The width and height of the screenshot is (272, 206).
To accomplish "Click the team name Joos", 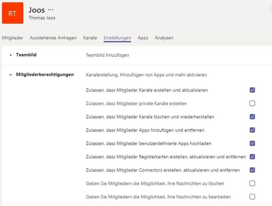I will coord(37,10).
